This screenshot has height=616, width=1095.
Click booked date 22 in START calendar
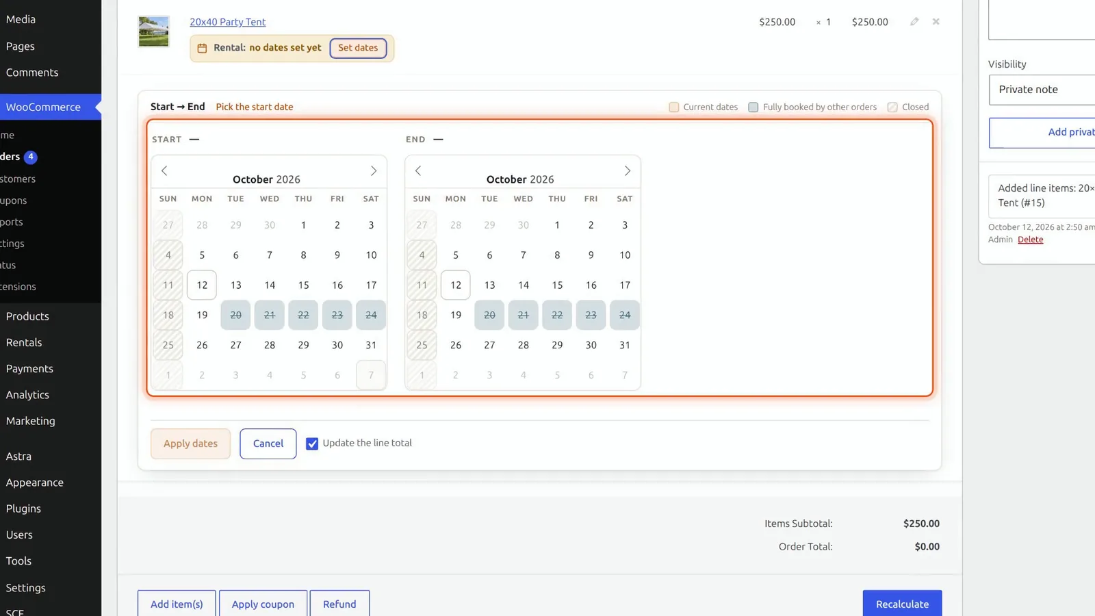click(303, 315)
